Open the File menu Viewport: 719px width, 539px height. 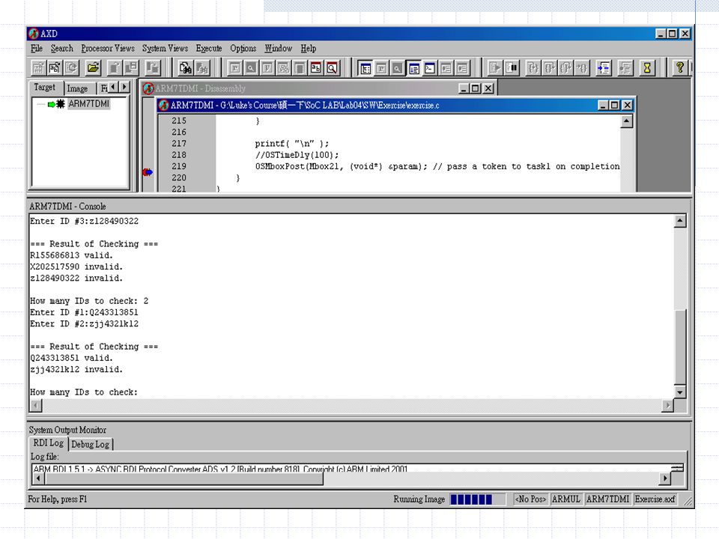pos(37,49)
